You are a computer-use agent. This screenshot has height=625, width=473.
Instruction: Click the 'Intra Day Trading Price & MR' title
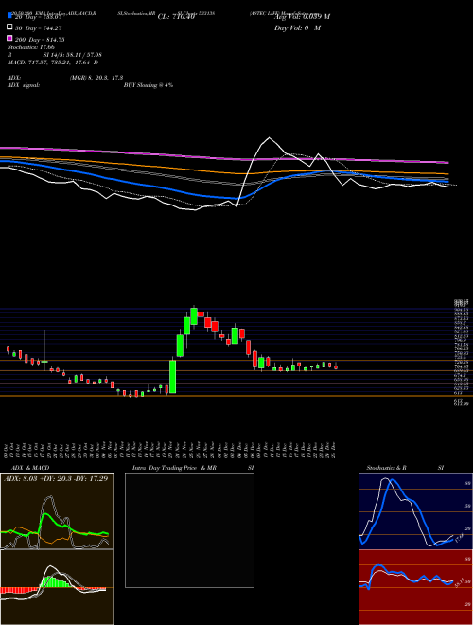[x=174, y=468]
